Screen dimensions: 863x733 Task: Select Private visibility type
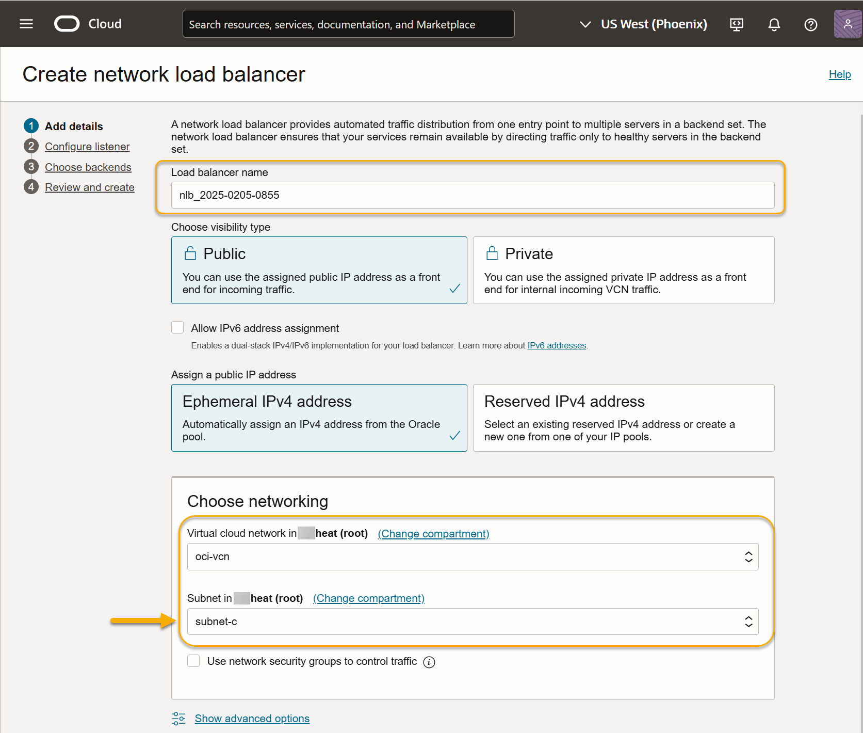pos(623,270)
